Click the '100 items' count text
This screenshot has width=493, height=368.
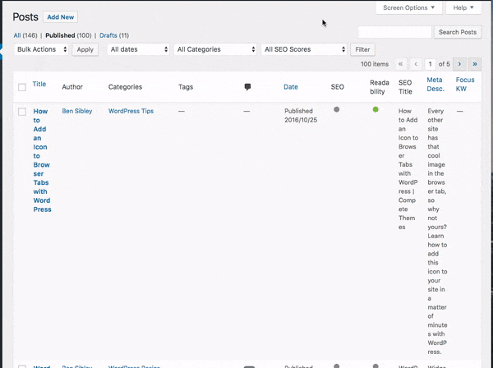click(375, 64)
